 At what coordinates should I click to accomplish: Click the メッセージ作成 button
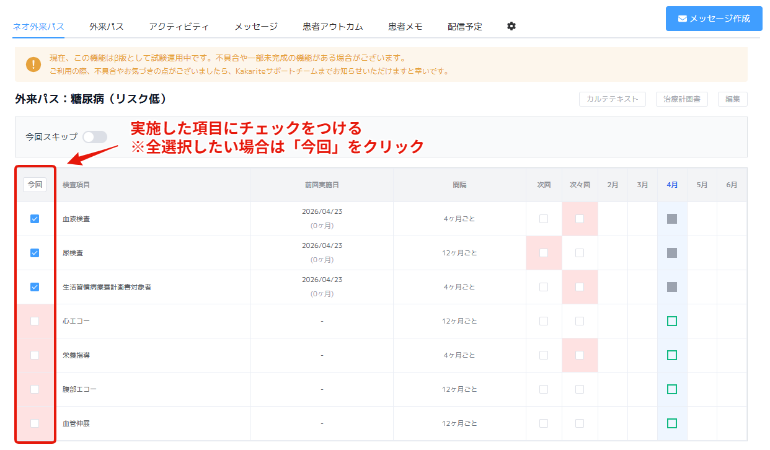[x=714, y=19]
